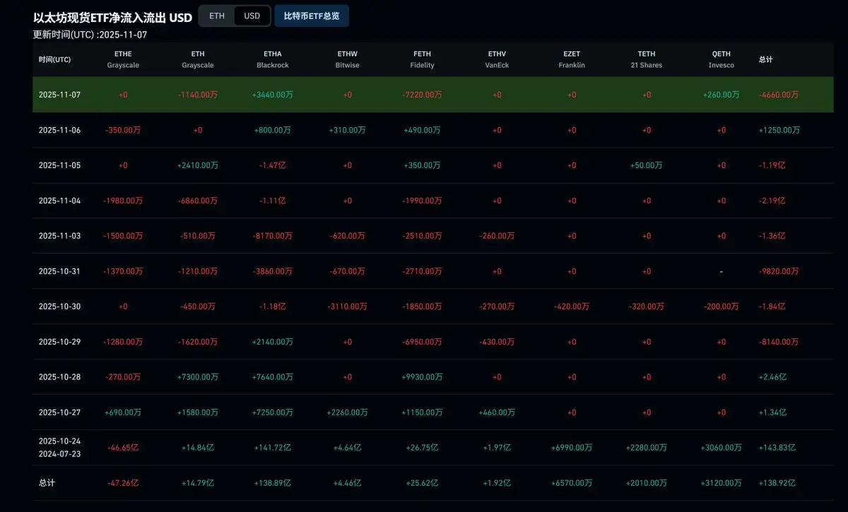
Task: Click the QETH Invesco column header
Action: (722, 59)
